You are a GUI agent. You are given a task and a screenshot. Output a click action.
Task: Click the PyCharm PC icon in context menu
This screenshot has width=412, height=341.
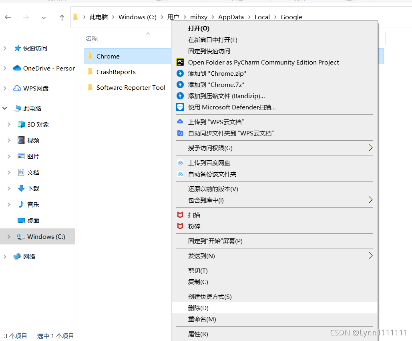point(180,62)
